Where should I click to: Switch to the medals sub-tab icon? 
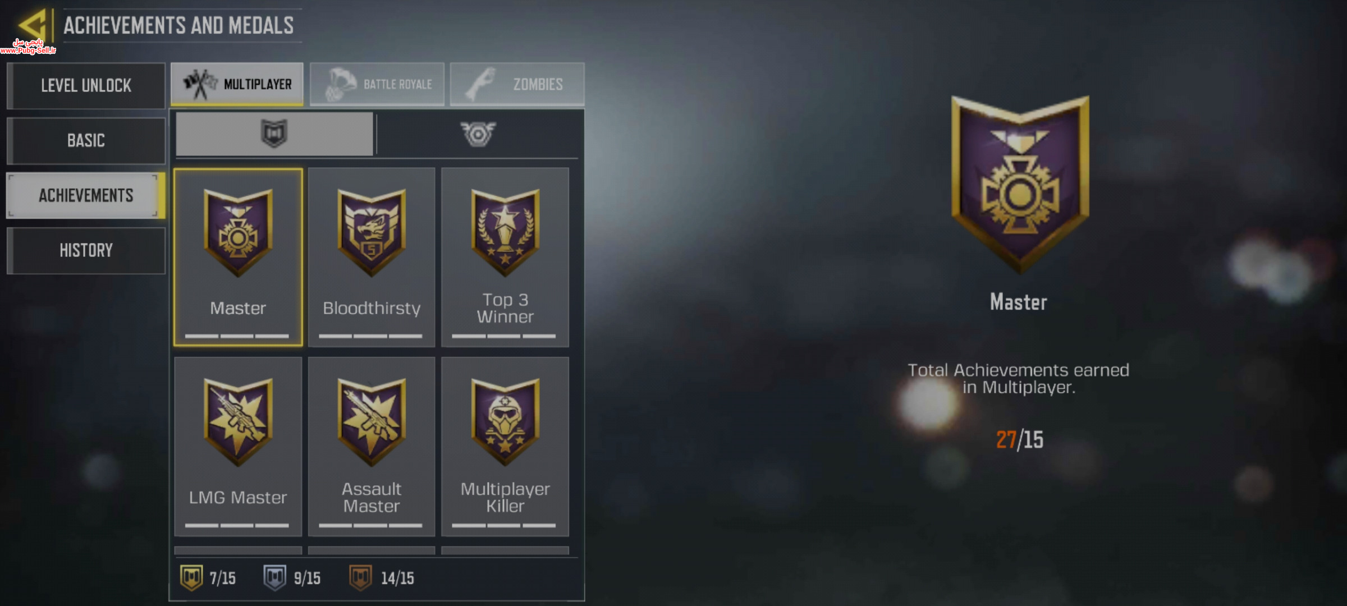point(478,134)
